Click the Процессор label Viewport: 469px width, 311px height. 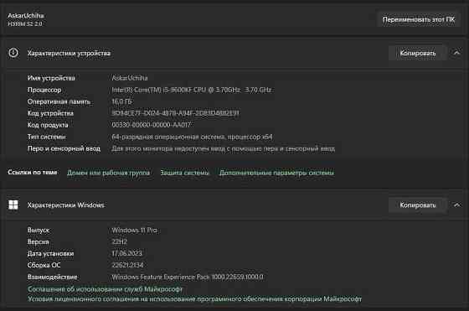pos(44,90)
